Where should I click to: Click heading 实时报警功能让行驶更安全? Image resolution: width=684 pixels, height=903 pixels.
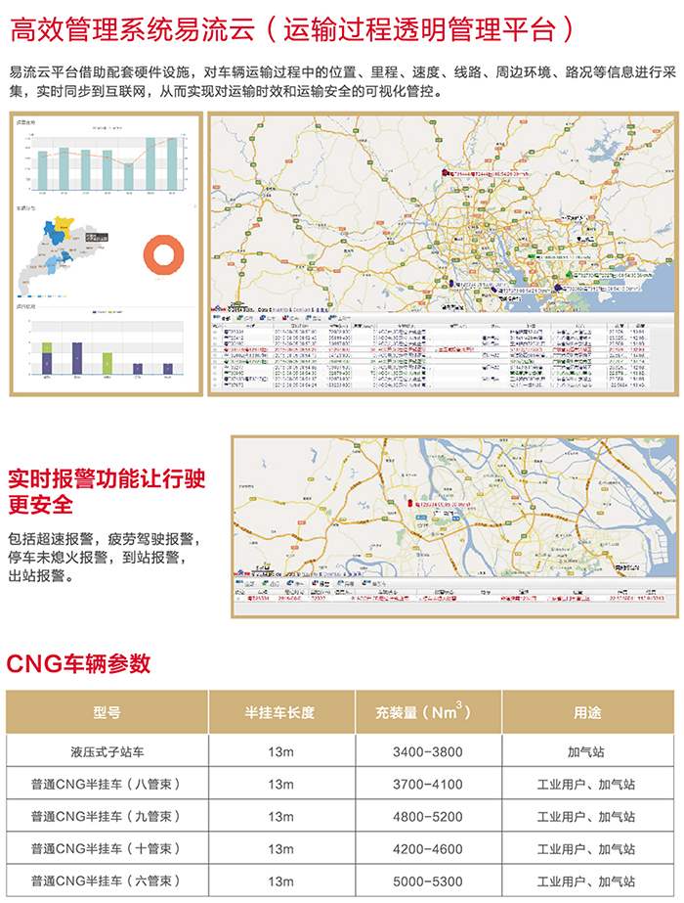(x=107, y=491)
